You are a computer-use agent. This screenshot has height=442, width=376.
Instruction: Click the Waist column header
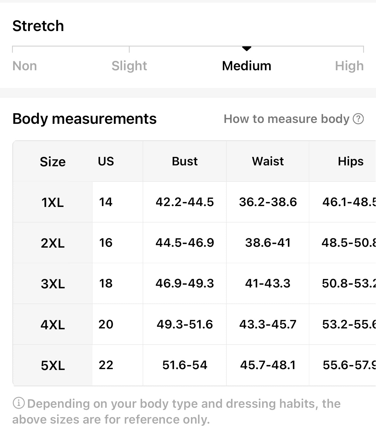268,161
